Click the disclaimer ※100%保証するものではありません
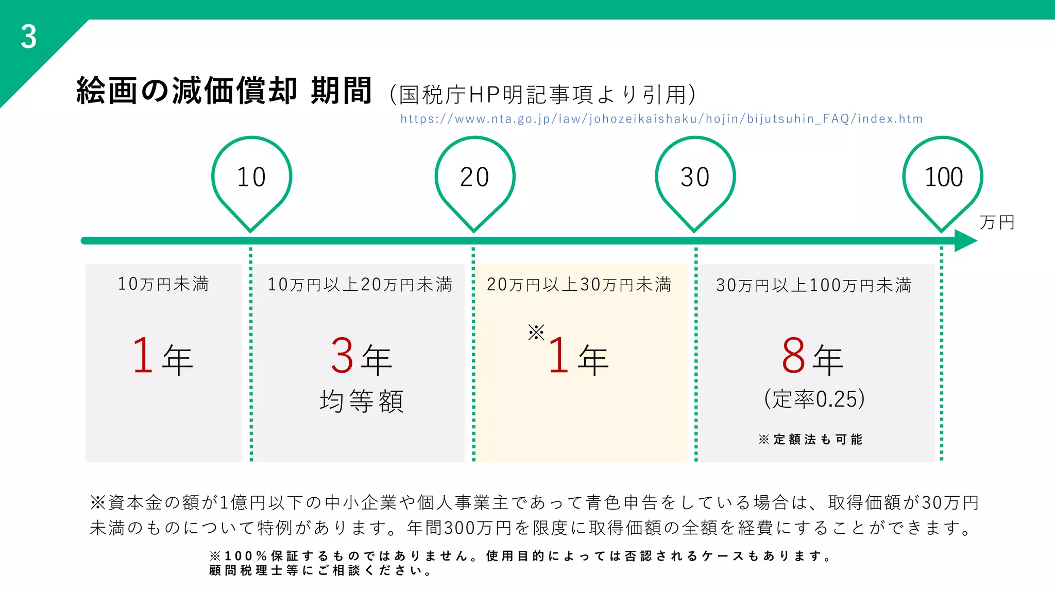 point(520,556)
